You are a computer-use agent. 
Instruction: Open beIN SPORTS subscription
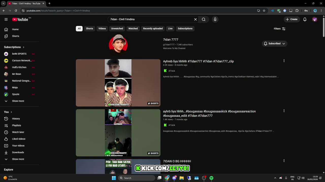point(20,54)
